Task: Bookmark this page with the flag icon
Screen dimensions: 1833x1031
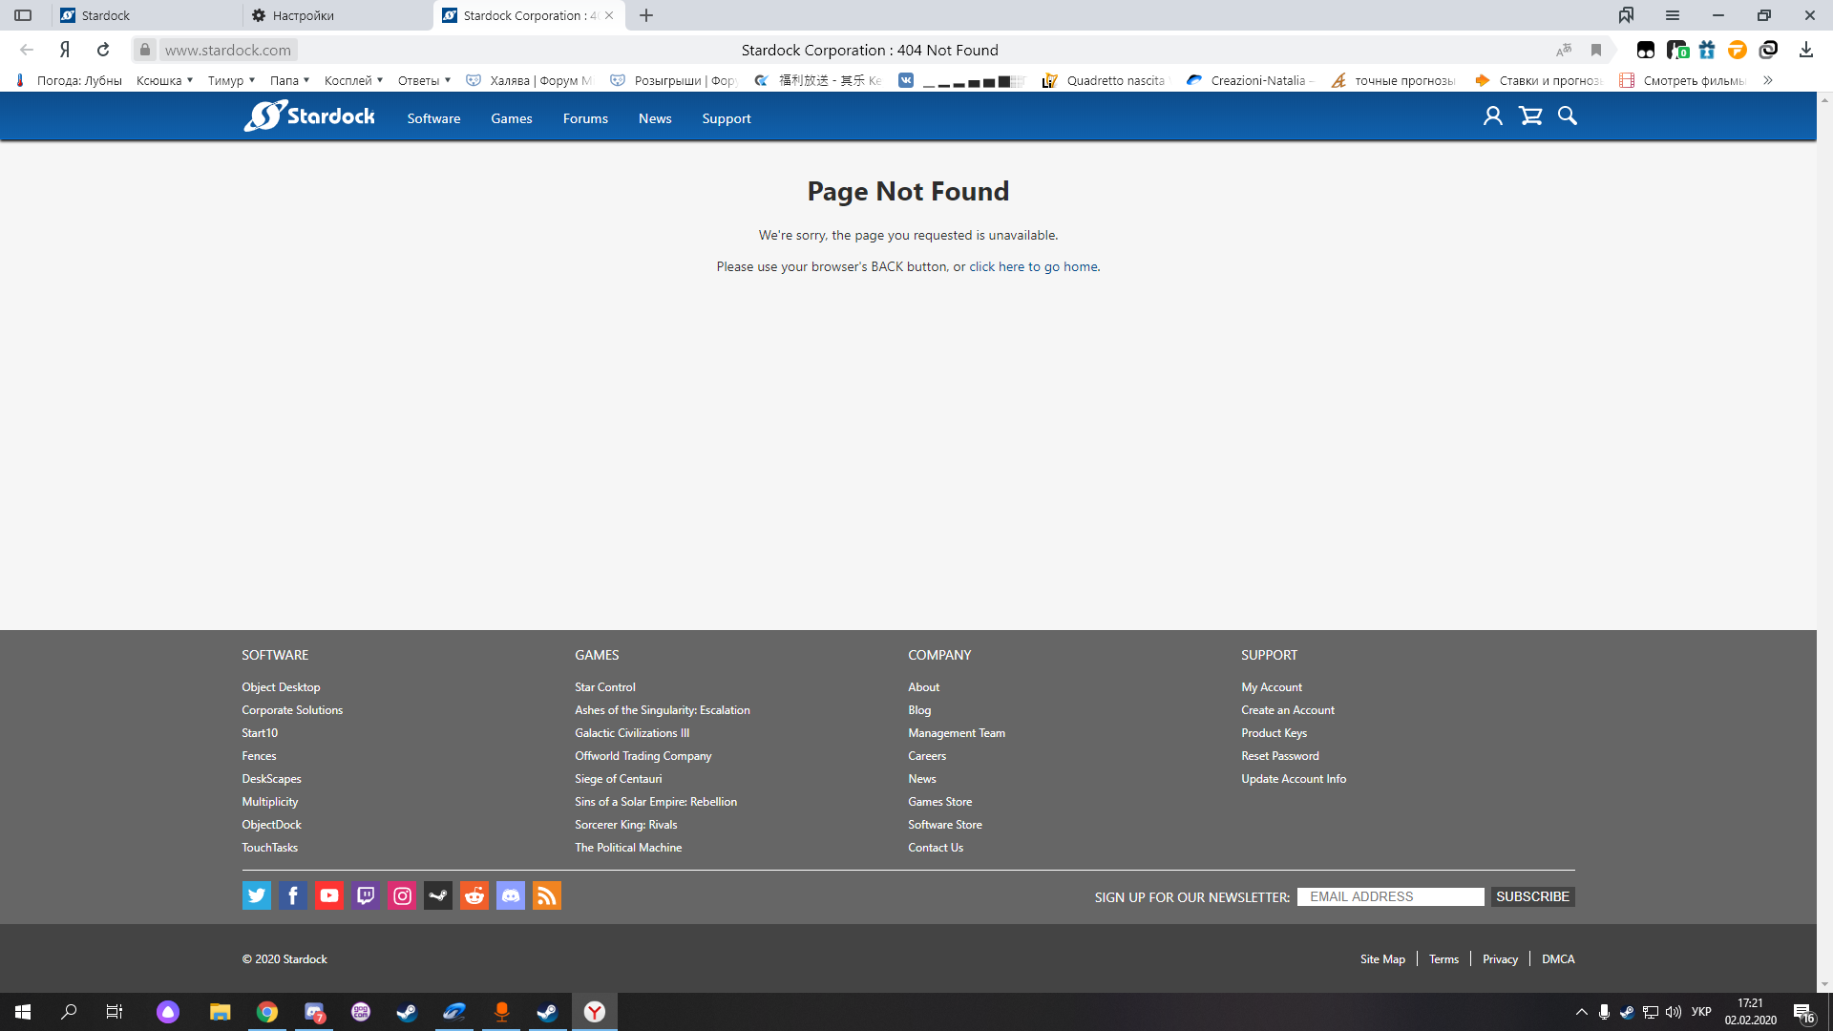Action: pyautogui.click(x=1596, y=50)
